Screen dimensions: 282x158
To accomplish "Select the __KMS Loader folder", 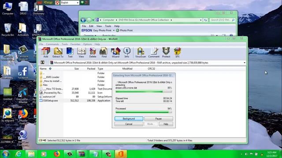I will (x=51, y=77).
